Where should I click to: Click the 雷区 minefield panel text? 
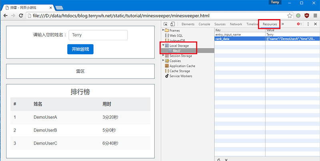(80, 71)
